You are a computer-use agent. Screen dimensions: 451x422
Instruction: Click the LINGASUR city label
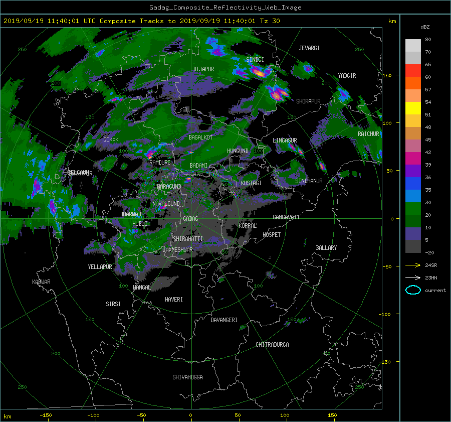pyautogui.click(x=285, y=140)
